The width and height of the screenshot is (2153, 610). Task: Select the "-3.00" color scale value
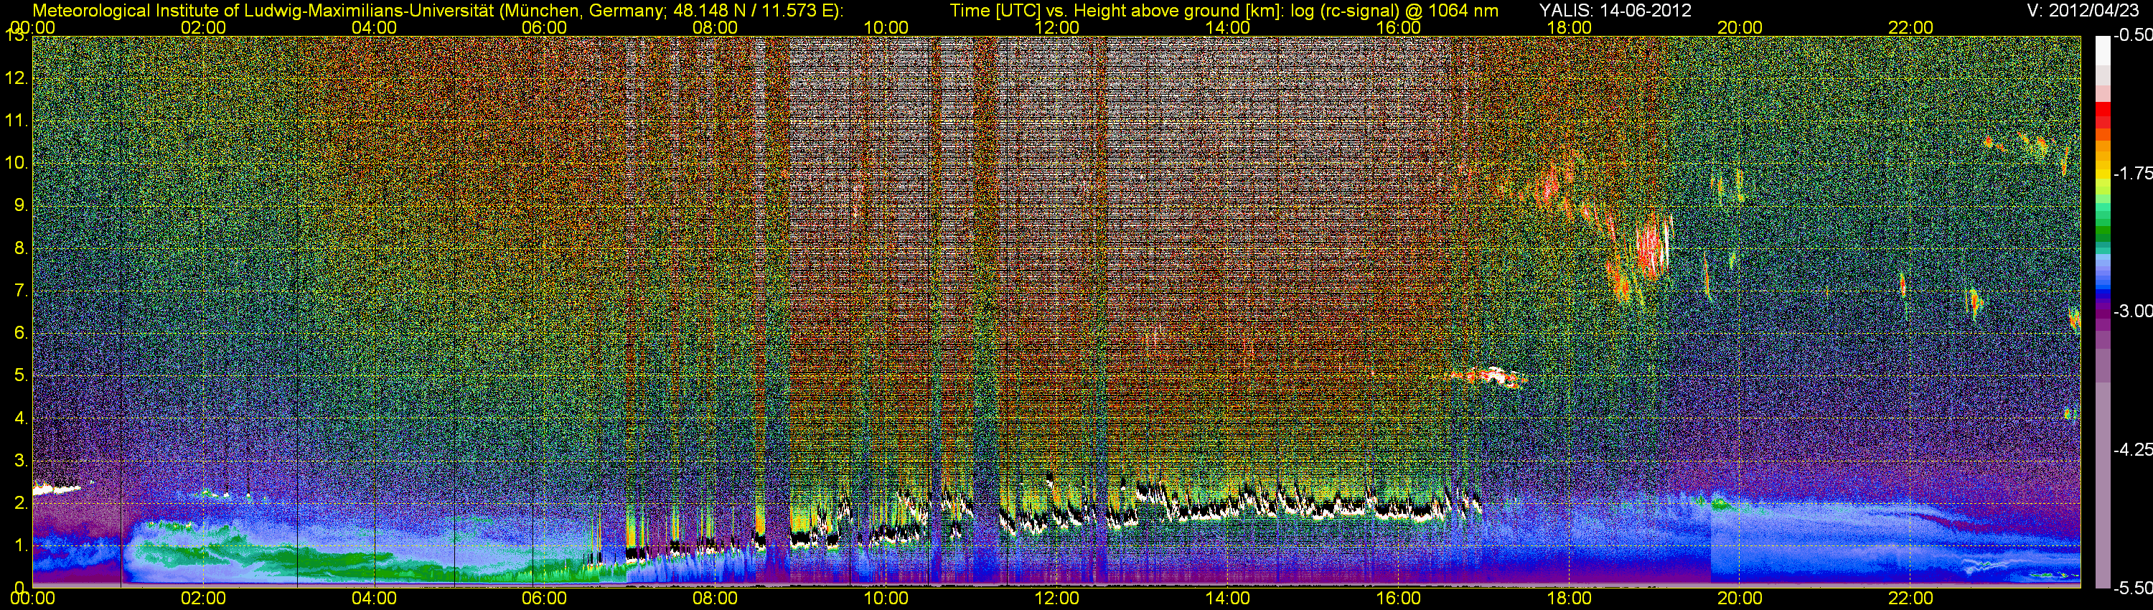pos(2133,311)
